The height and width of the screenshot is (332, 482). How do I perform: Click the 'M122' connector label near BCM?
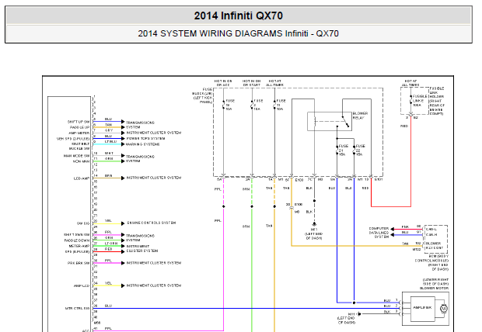point(417,250)
